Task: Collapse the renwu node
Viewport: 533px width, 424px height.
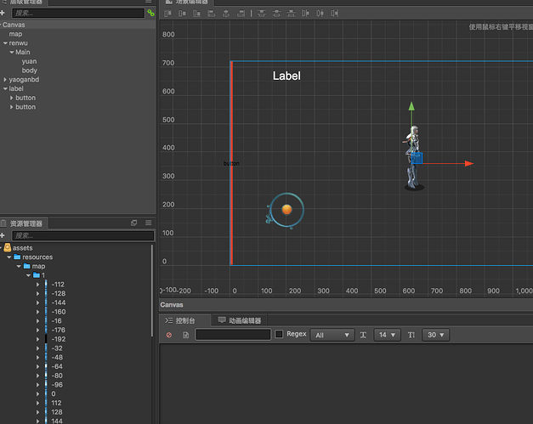Action: point(4,42)
